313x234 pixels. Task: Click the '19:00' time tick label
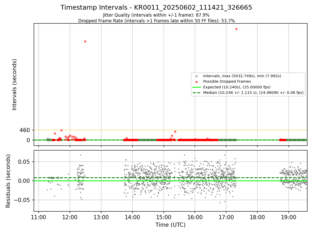pyautogui.click(x=289, y=217)
